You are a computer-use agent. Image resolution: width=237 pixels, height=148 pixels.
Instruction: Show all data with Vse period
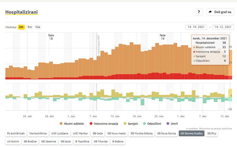[x=38, y=27]
